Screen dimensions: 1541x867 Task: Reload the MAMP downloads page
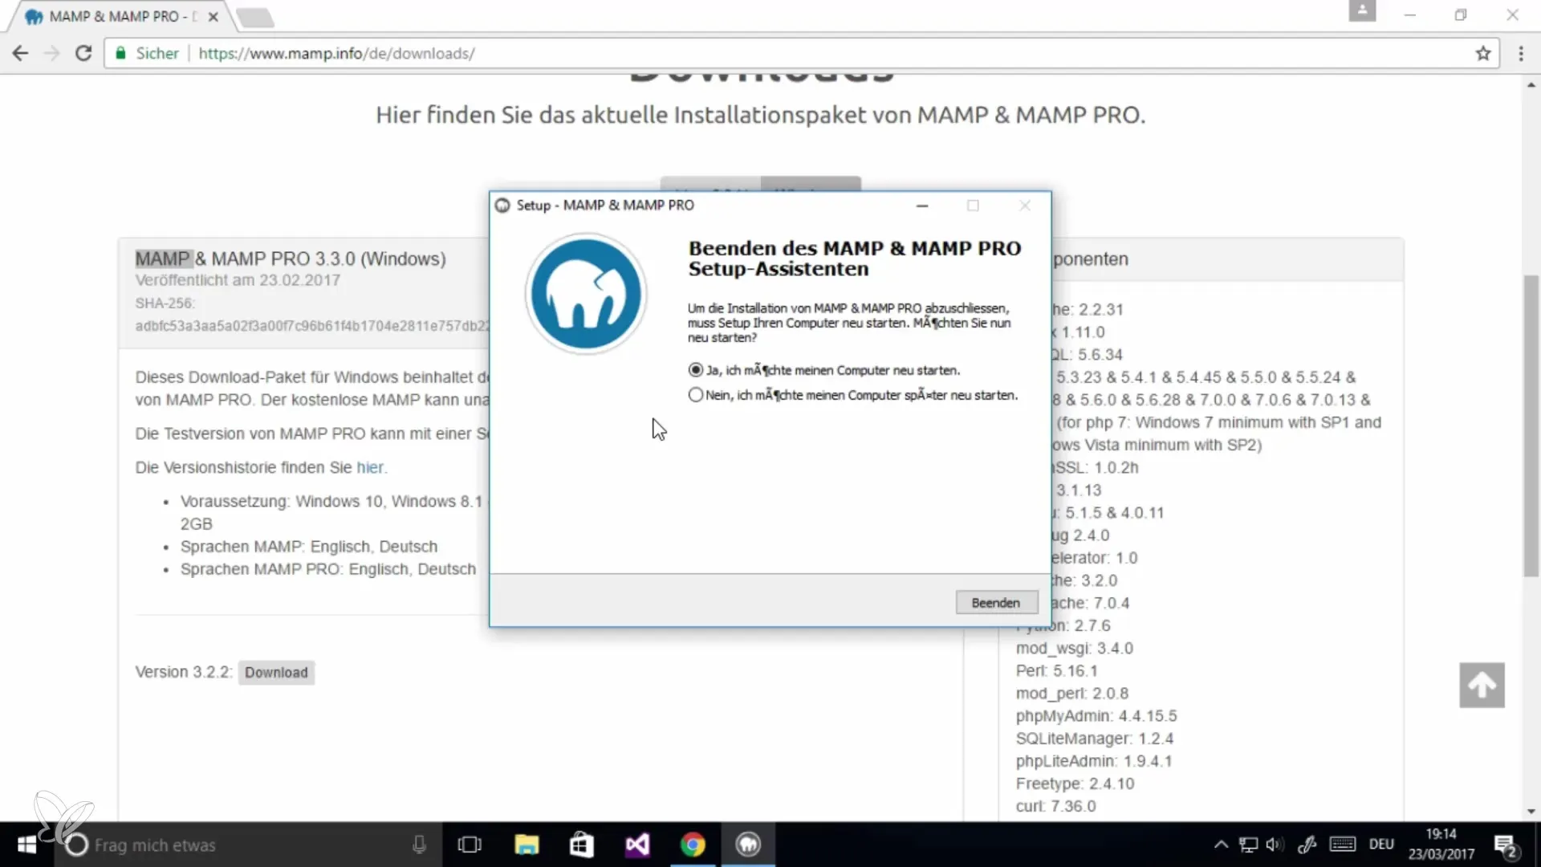pos(83,53)
